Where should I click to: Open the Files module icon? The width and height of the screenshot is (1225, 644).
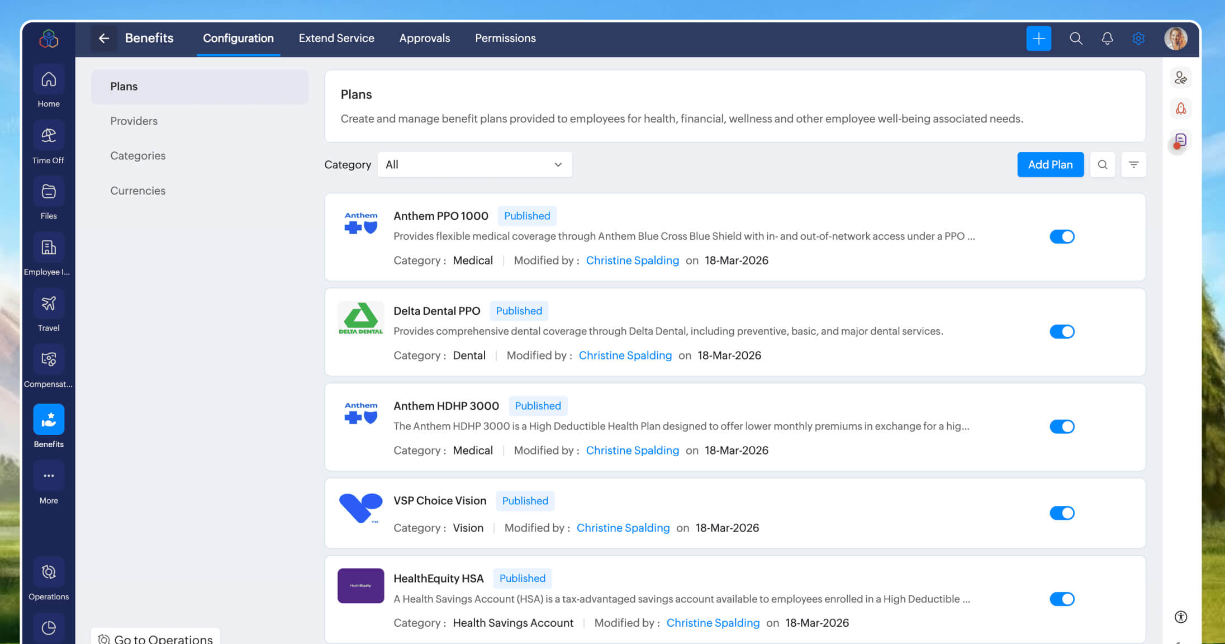(49, 192)
